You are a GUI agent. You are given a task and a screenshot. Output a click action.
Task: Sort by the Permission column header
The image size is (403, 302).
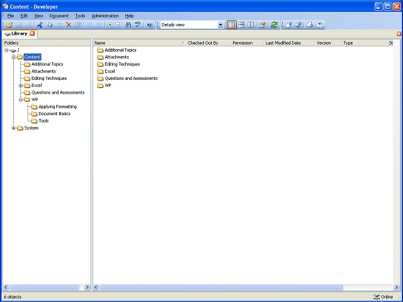247,43
